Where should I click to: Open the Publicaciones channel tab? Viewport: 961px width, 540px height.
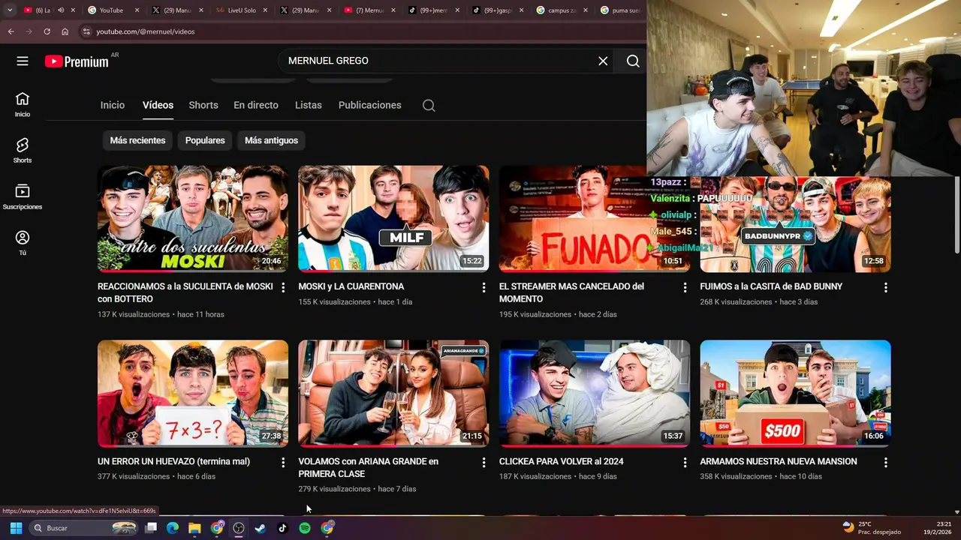pos(369,105)
